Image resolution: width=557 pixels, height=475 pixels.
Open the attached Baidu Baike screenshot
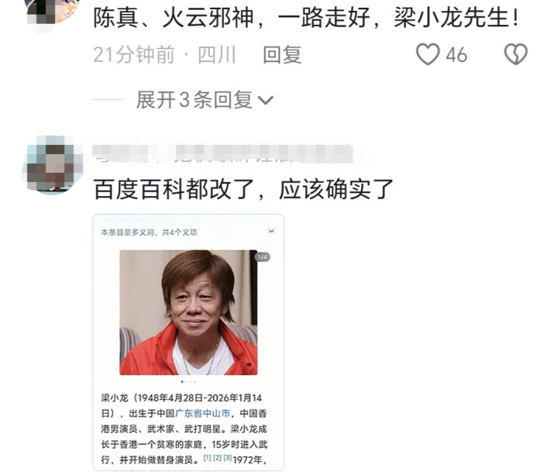click(x=188, y=342)
